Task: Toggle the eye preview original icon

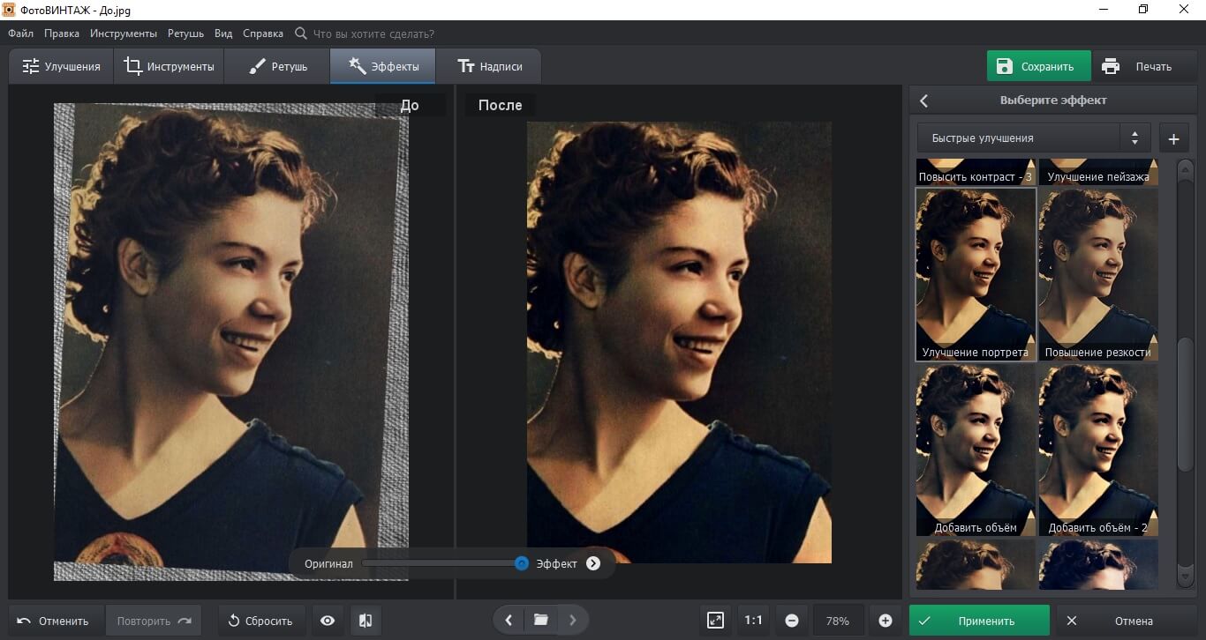Action: 328,621
